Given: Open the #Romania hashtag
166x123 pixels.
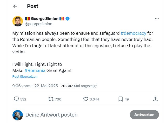Looking at the screenshot, I should point(35,70).
